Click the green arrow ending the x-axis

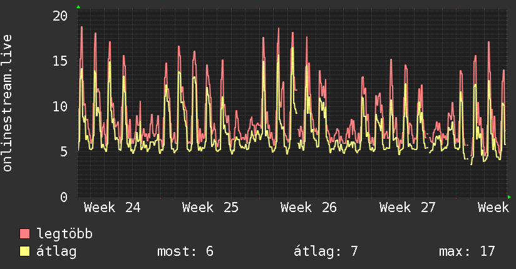tap(509, 197)
